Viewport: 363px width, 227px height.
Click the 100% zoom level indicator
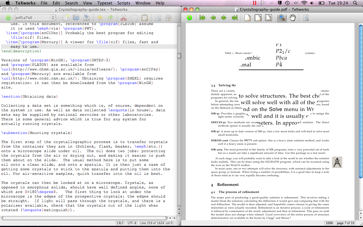(x=329, y=223)
